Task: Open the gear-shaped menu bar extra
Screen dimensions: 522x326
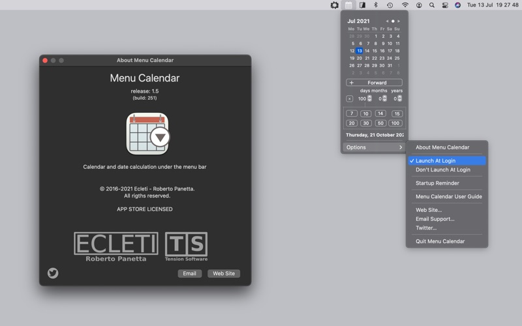Action: click(334, 5)
